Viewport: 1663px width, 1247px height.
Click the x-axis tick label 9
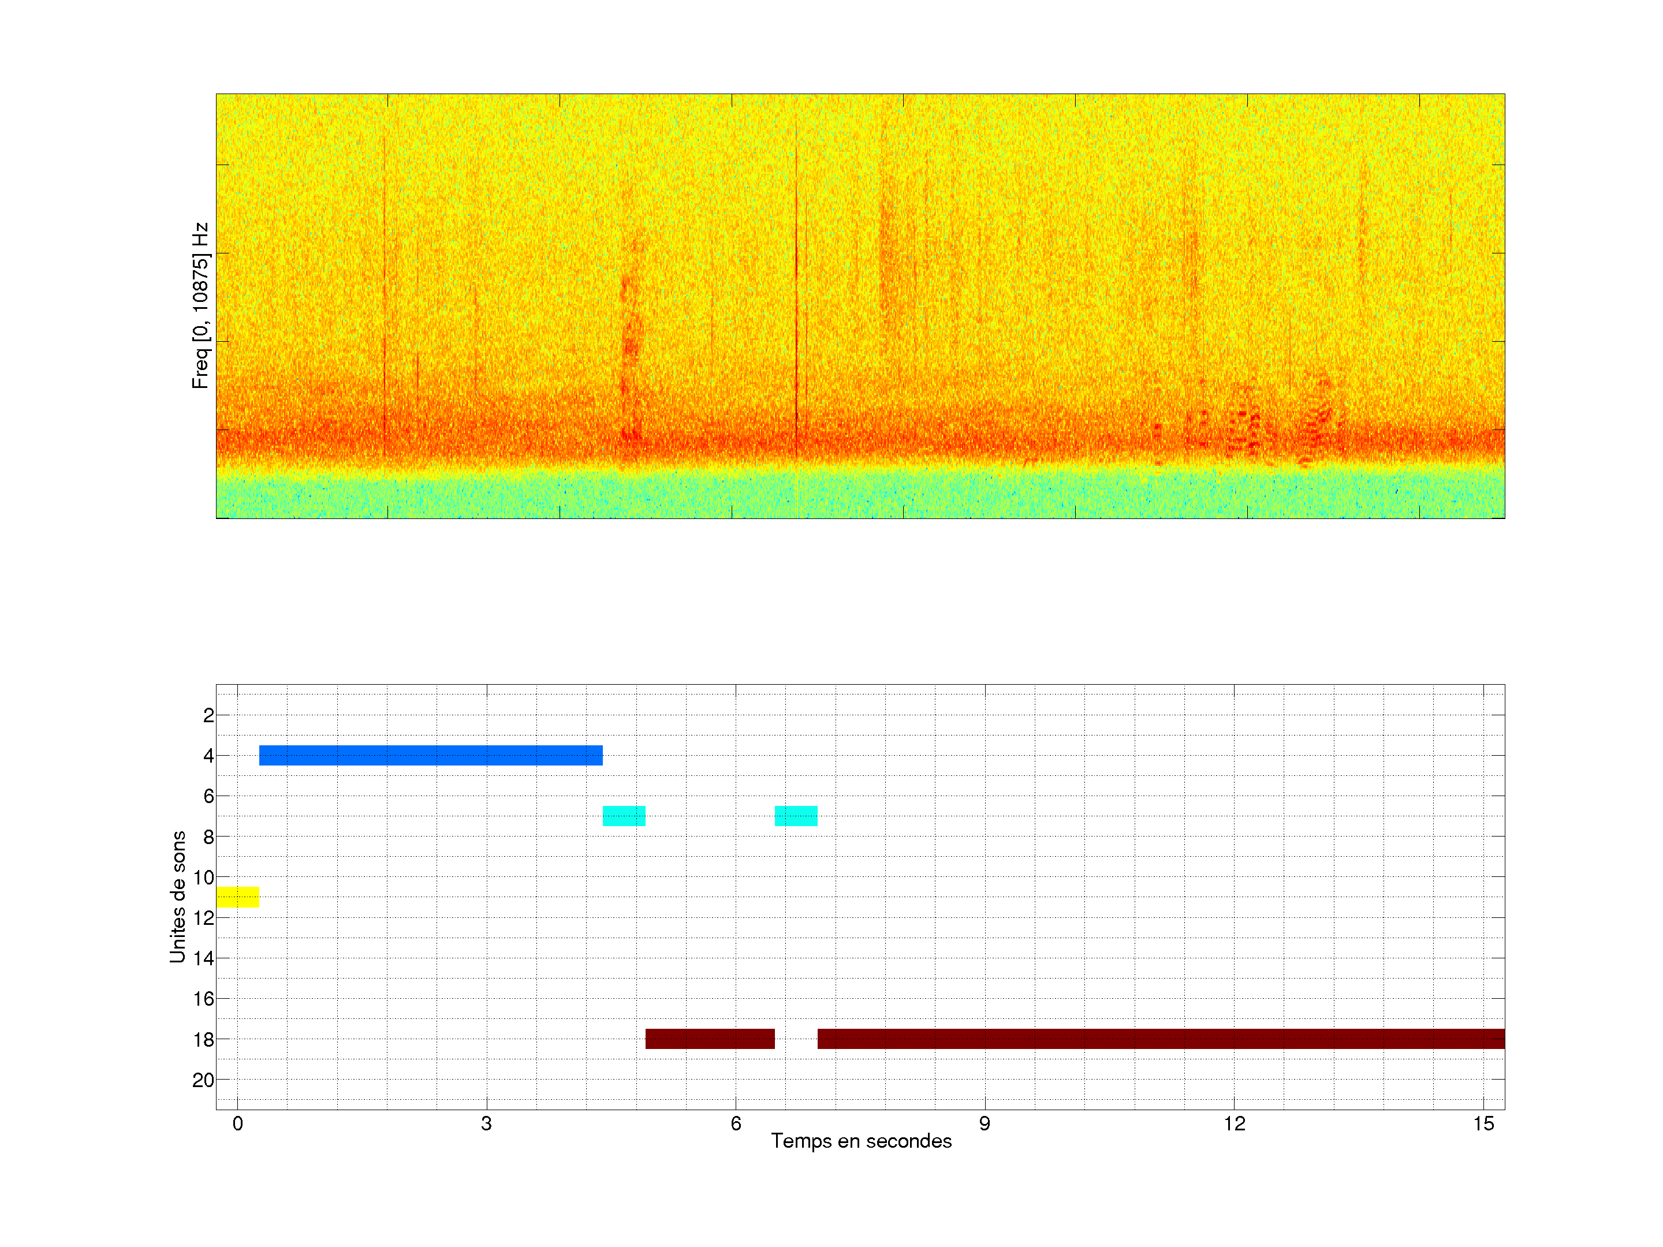(985, 1123)
